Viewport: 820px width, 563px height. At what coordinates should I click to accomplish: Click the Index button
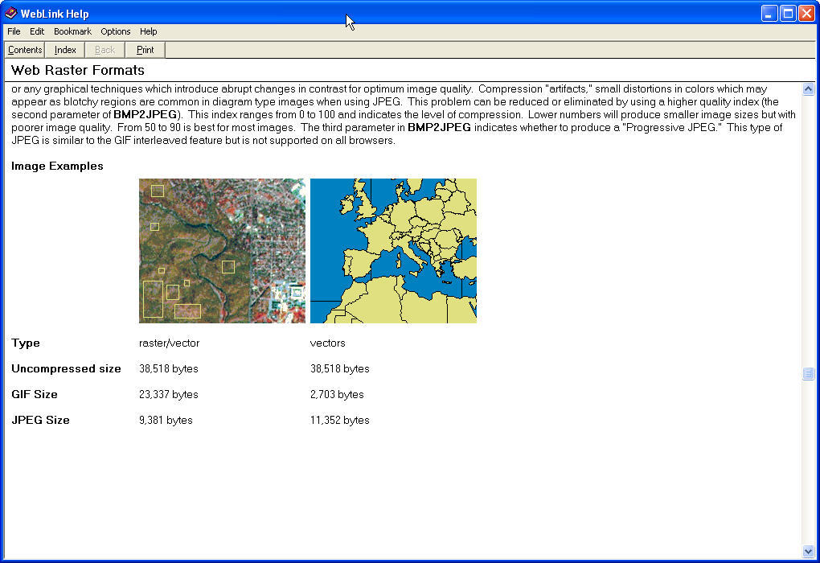coord(65,50)
